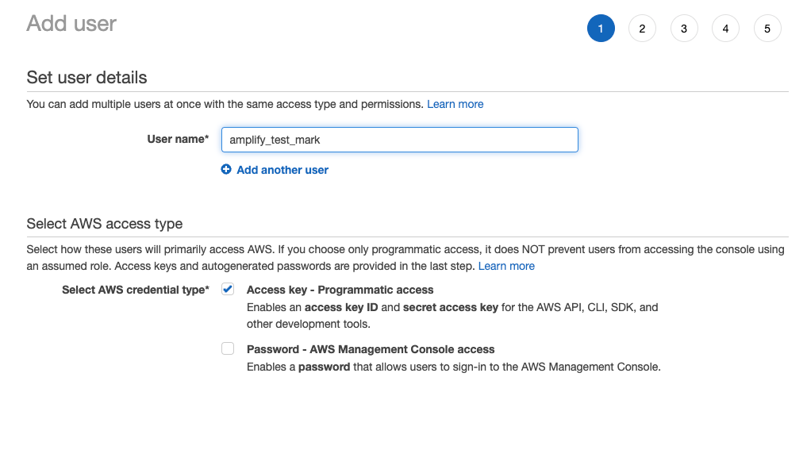Enable Password - AWS Management Console access checkbox
The width and height of the screenshot is (807, 450).
[x=228, y=348]
